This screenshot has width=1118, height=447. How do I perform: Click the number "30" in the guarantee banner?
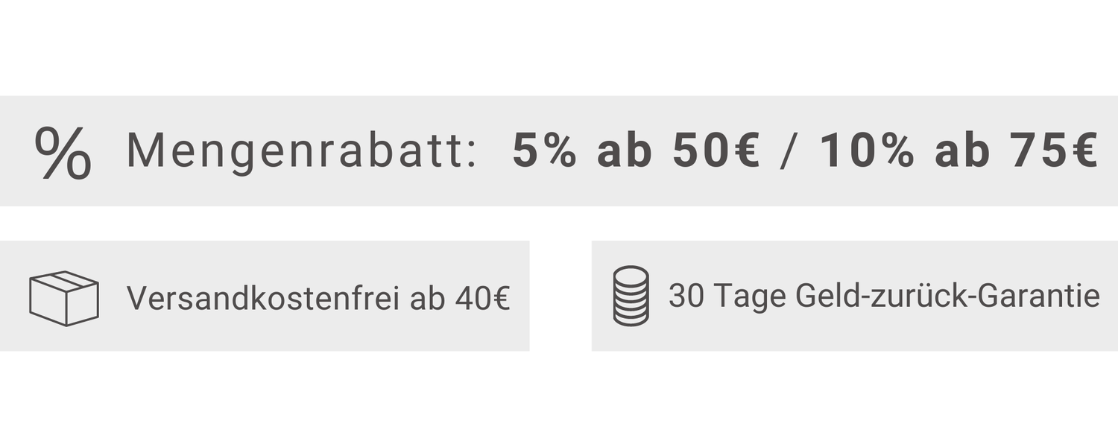pyautogui.click(x=686, y=297)
